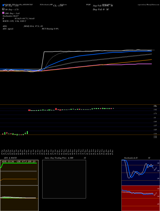Click the 'BUY Slowing @ 0%' signal text
The height and width of the screenshot is (211, 160).
50,29
